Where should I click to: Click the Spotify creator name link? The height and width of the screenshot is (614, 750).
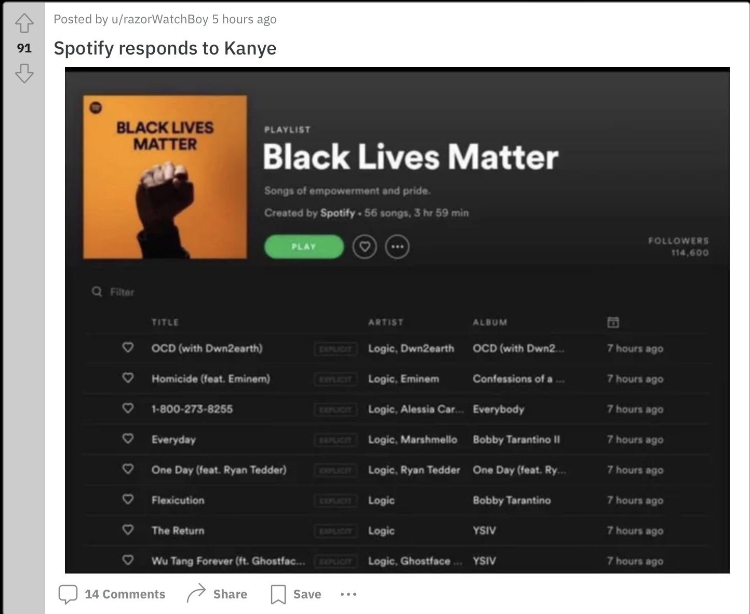click(338, 213)
